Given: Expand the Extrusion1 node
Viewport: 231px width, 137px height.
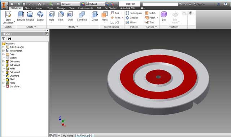Looking at the screenshot, I should click(x=3, y=61).
